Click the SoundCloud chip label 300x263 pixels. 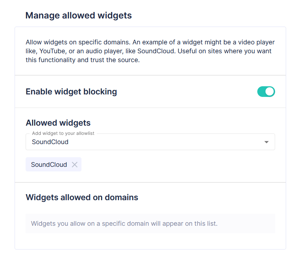(x=49, y=164)
